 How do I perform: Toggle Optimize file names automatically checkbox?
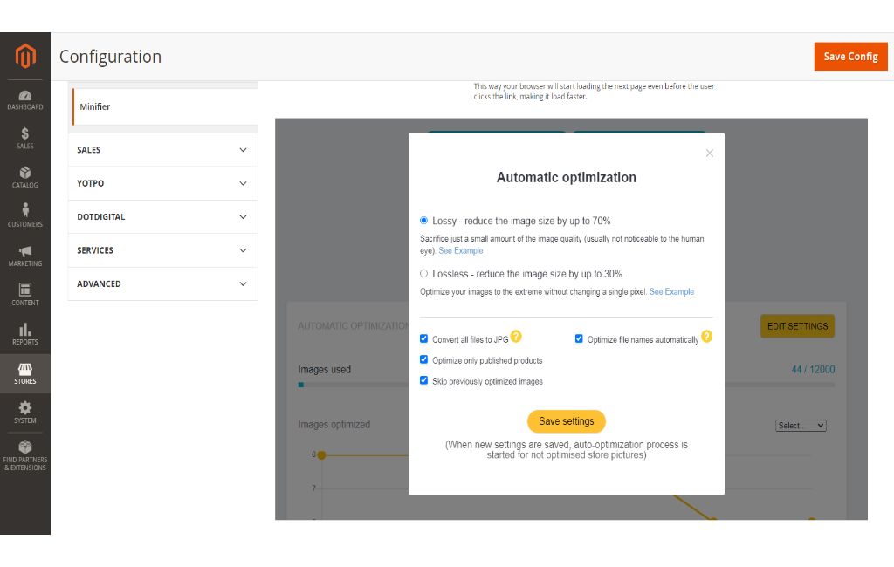pos(579,338)
